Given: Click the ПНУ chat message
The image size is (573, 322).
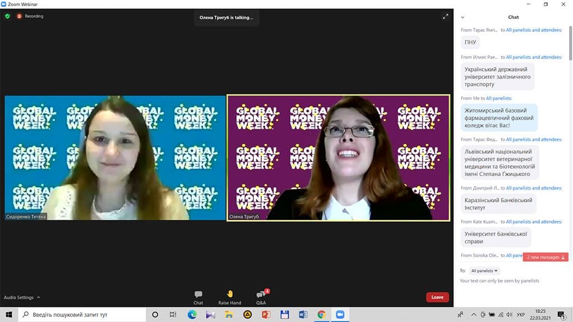Looking at the screenshot, I should 470,42.
